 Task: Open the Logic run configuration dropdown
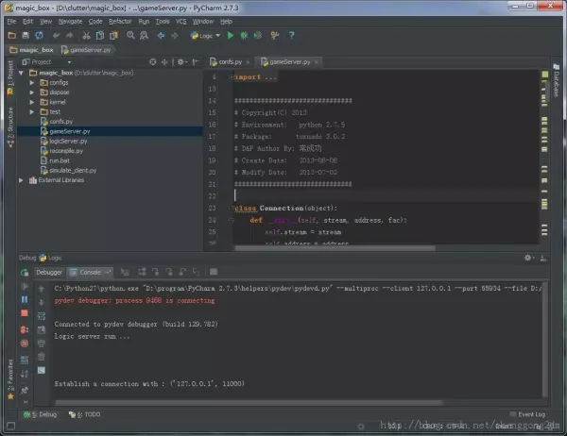205,36
